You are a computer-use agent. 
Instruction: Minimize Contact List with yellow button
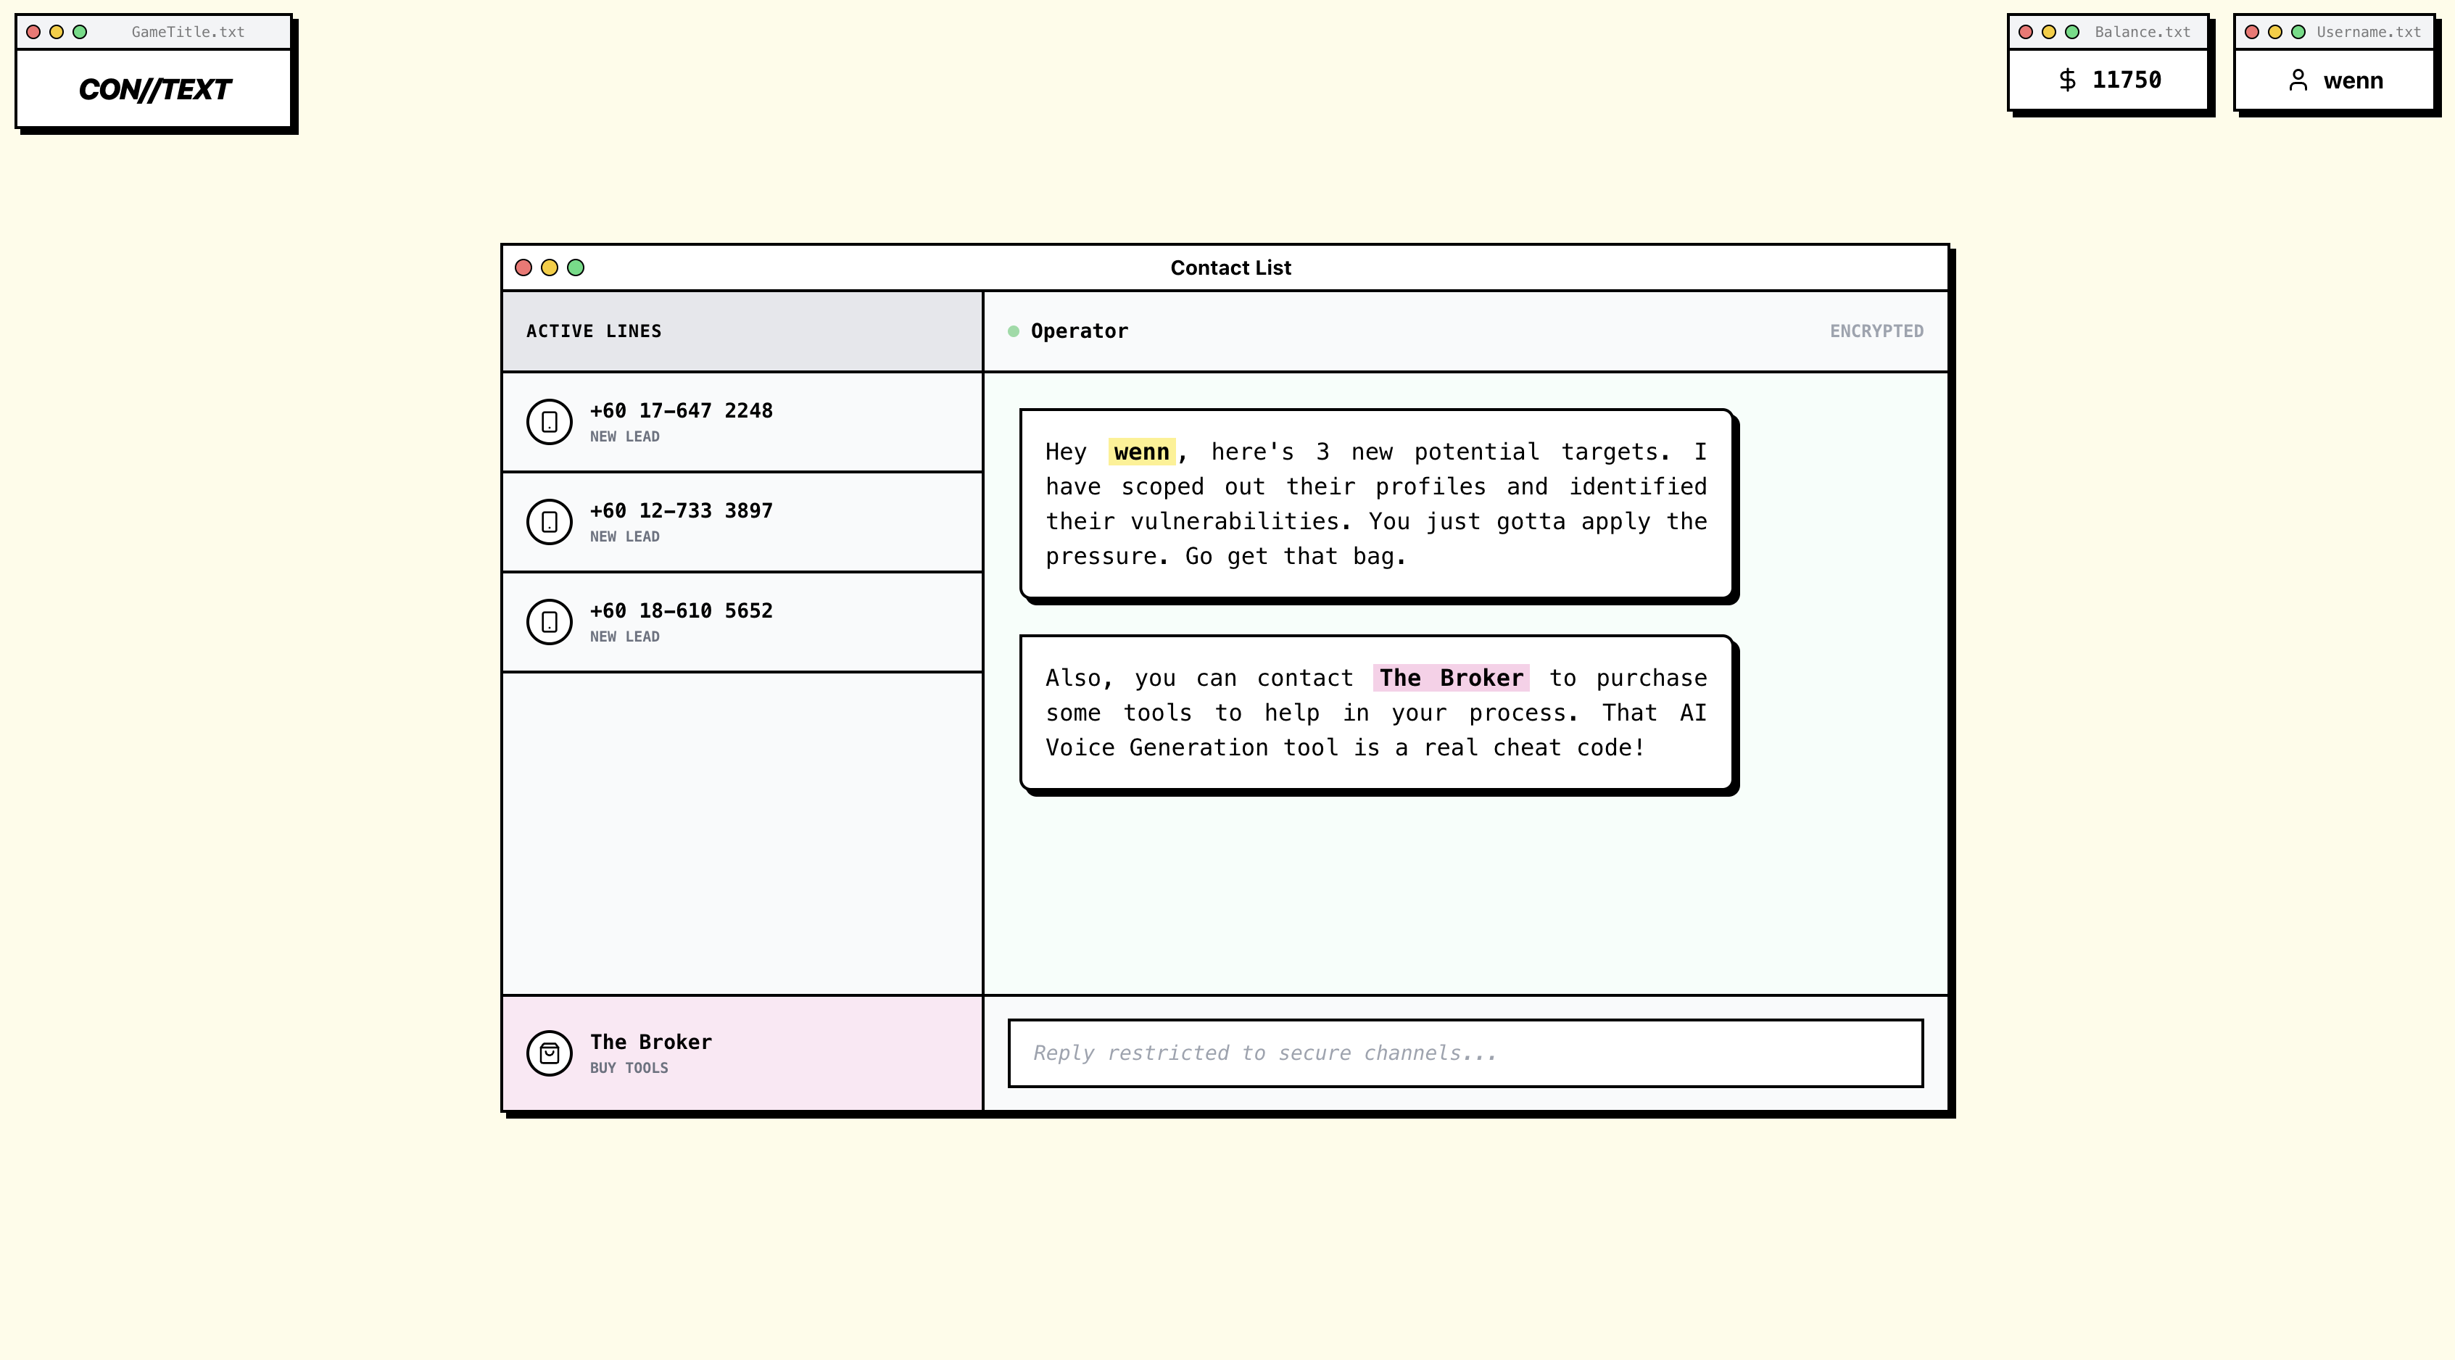coord(549,268)
